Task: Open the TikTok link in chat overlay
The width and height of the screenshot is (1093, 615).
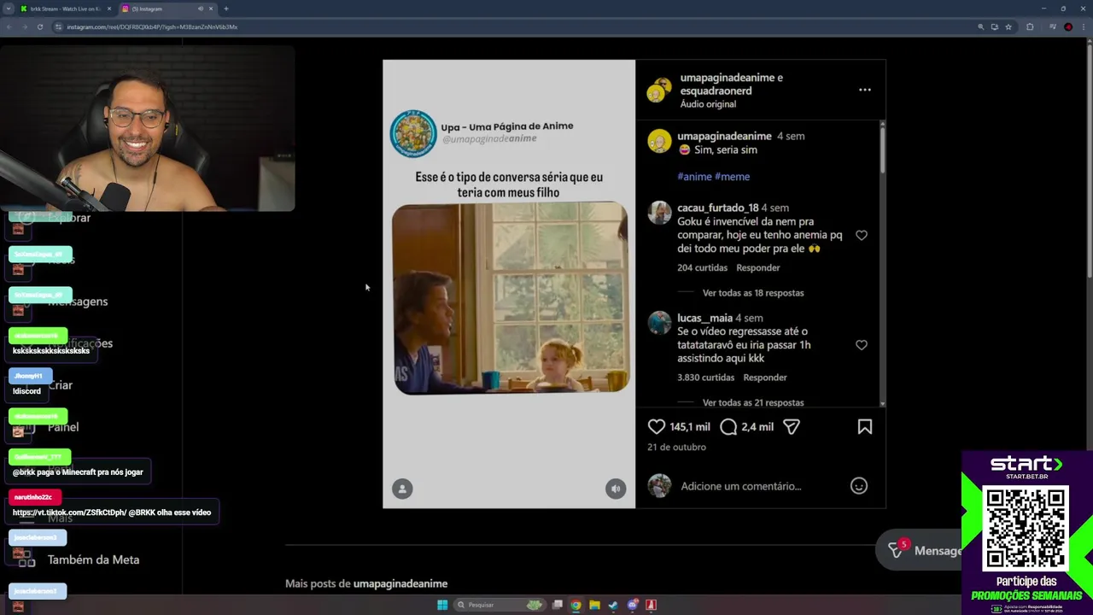Action: (x=69, y=512)
